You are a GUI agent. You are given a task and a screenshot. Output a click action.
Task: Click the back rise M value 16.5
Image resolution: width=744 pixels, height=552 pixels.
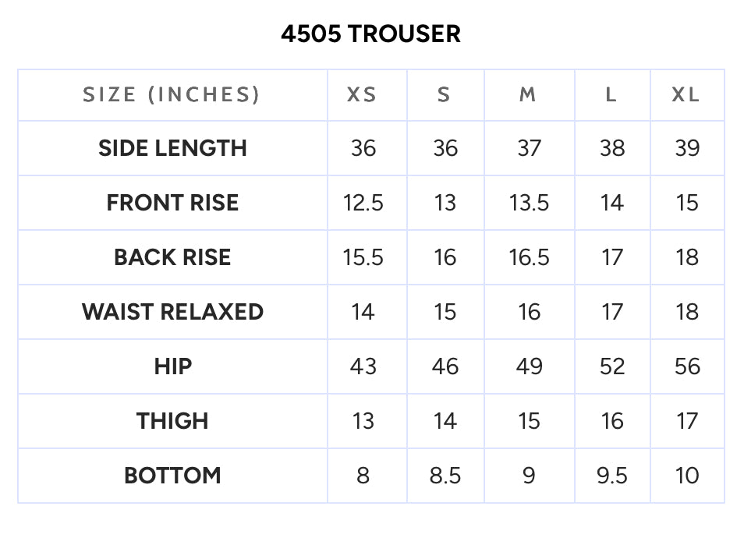pos(529,257)
